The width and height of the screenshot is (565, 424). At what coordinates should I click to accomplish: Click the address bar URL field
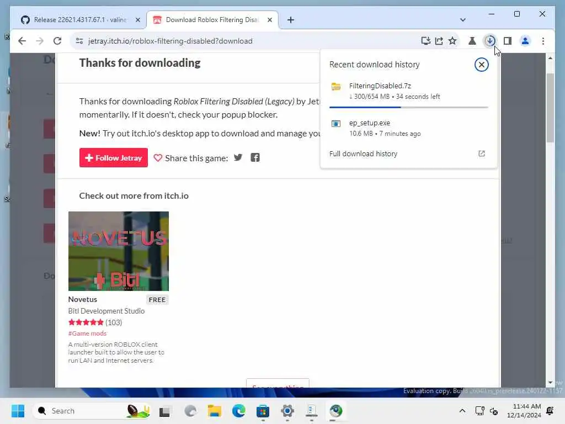click(x=170, y=41)
